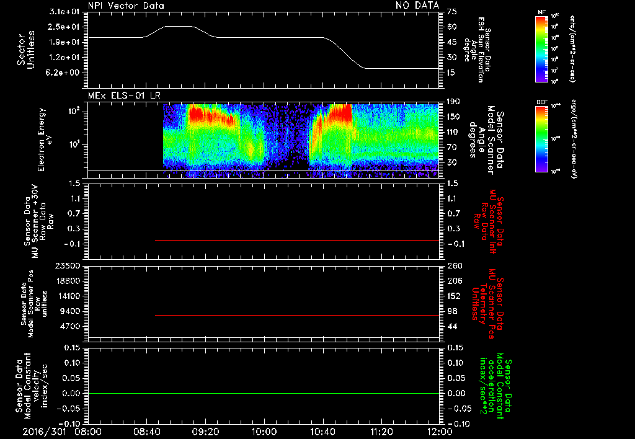Click the DEF color scale bar
This screenshot has width=635, height=439.
tap(541, 140)
